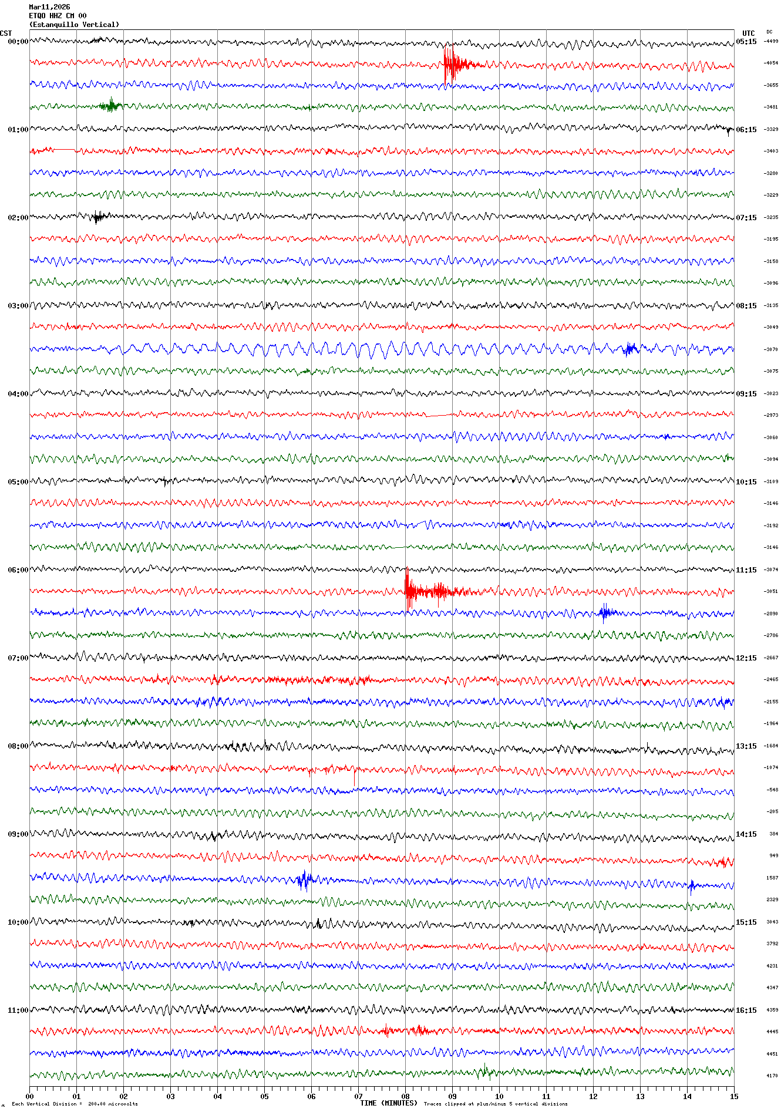
Task: Click the UTC column header
Action: pyautogui.click(x=748, y=33)
